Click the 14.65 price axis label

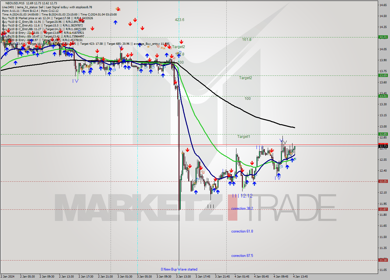[x=383, y=5]
